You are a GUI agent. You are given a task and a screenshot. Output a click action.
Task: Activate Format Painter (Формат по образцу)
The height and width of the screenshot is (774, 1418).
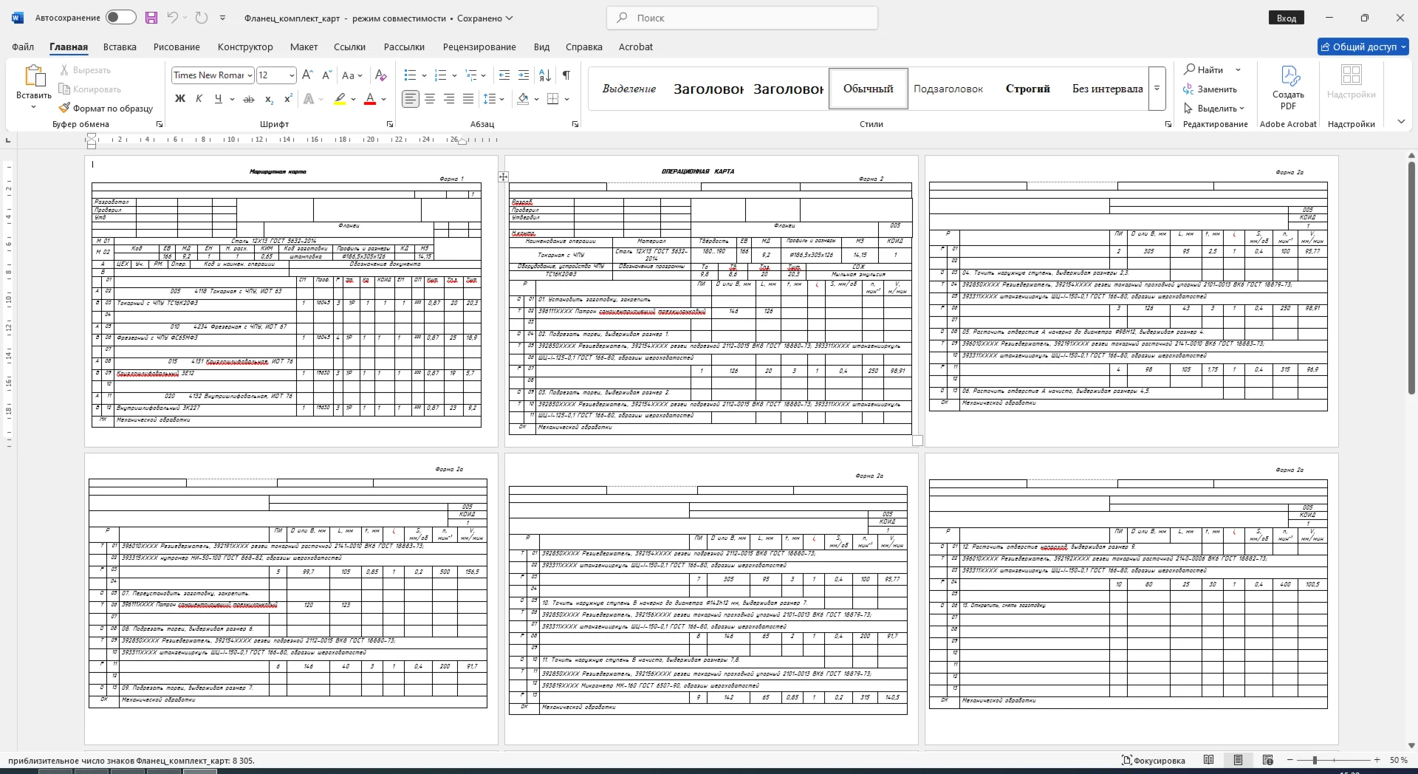click(106, 109)
